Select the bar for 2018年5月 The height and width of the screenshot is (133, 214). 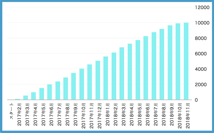(138, 70)
